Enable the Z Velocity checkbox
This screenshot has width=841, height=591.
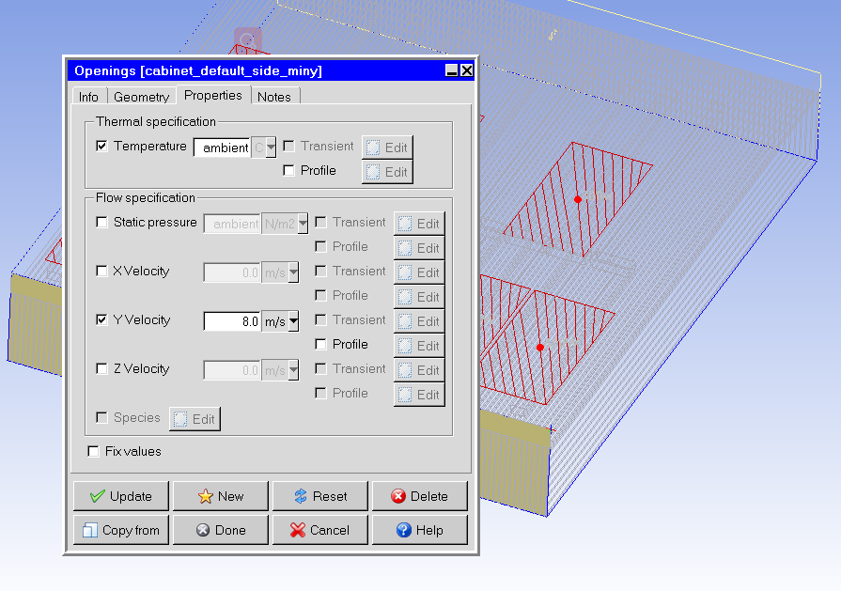pyautogui.click(x=101, y=368)
